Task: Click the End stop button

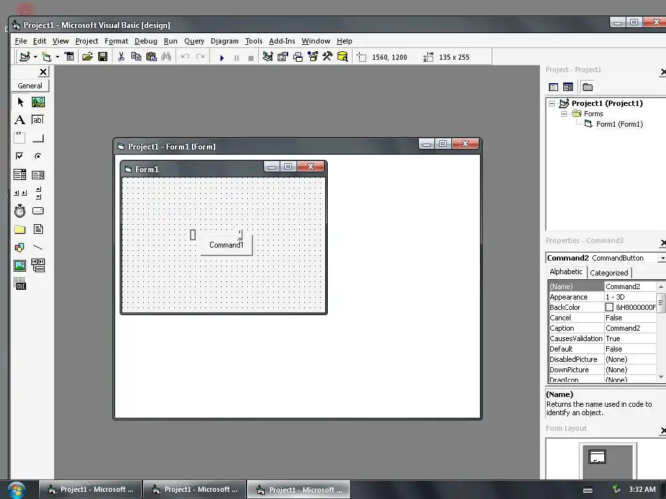Action: pos(251,58)
